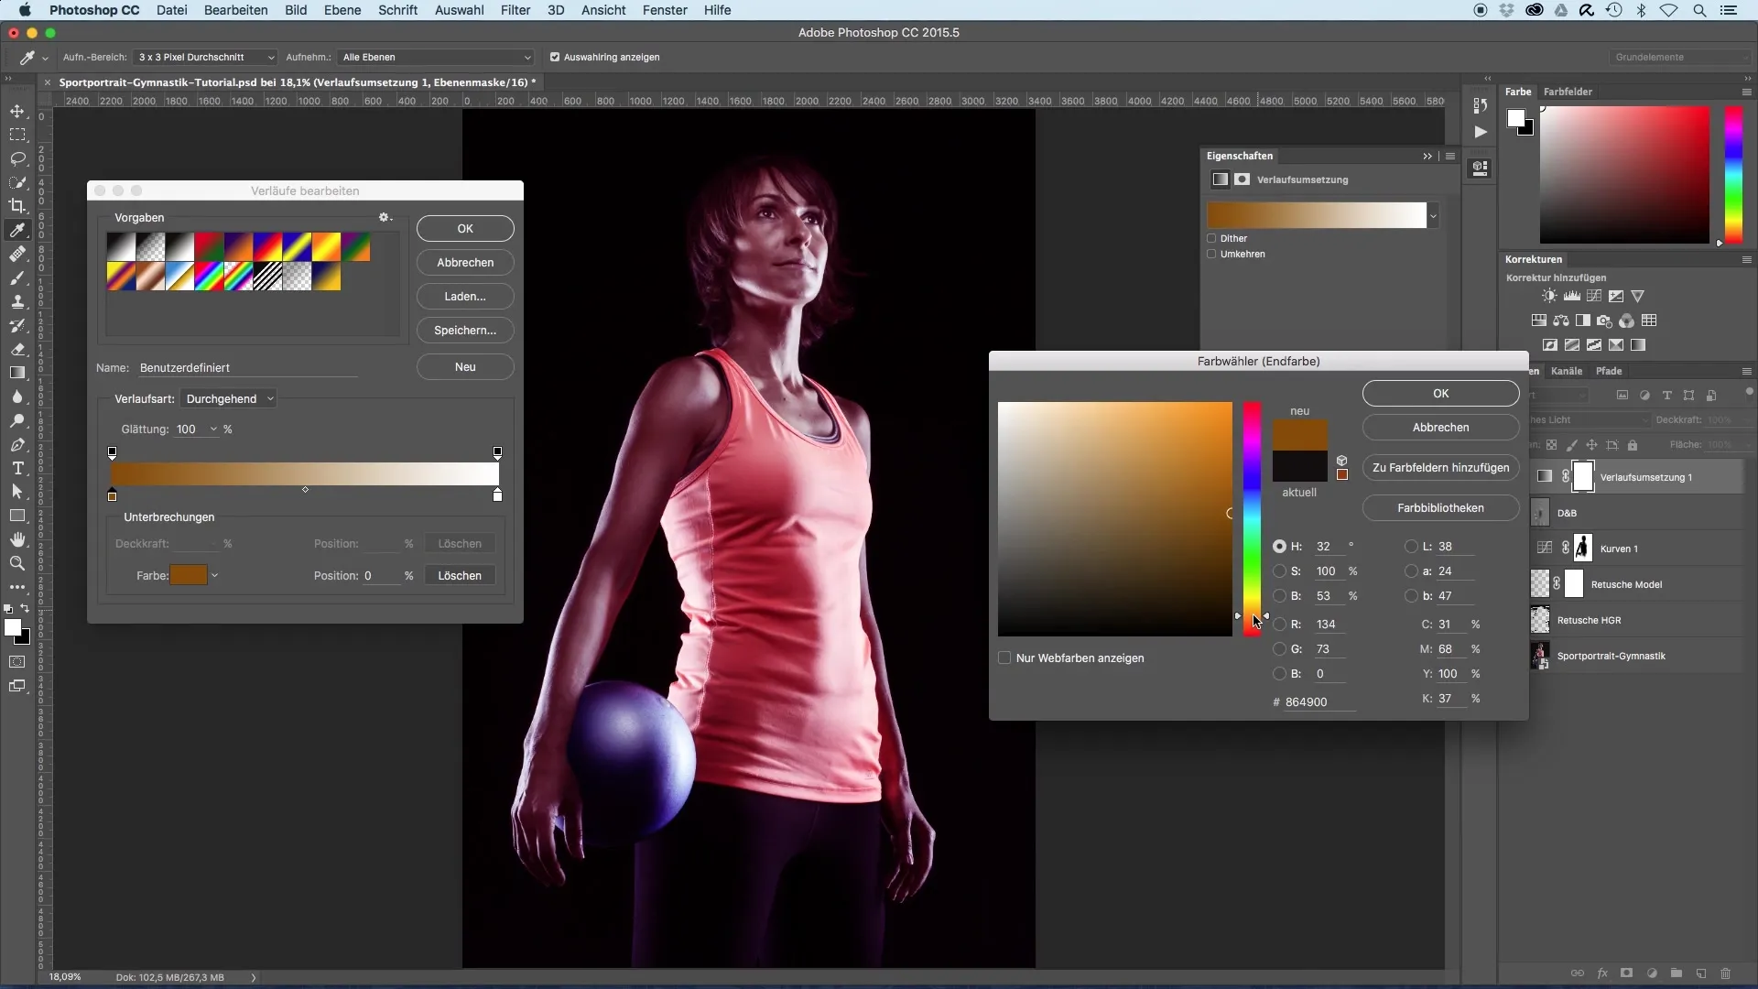
Task: Switch to the Kanäle tab
Action: click(x=1567, y=371)
